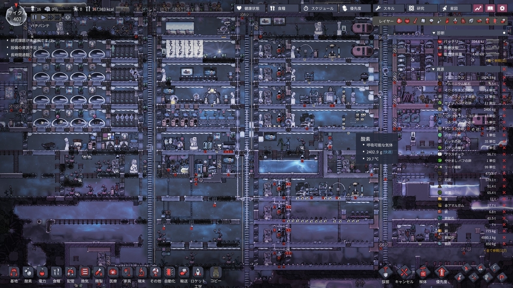Viewport: 513px width, 288px height.
Task: Open the 優先度 priorities menu at top
Action: [354, 8]
